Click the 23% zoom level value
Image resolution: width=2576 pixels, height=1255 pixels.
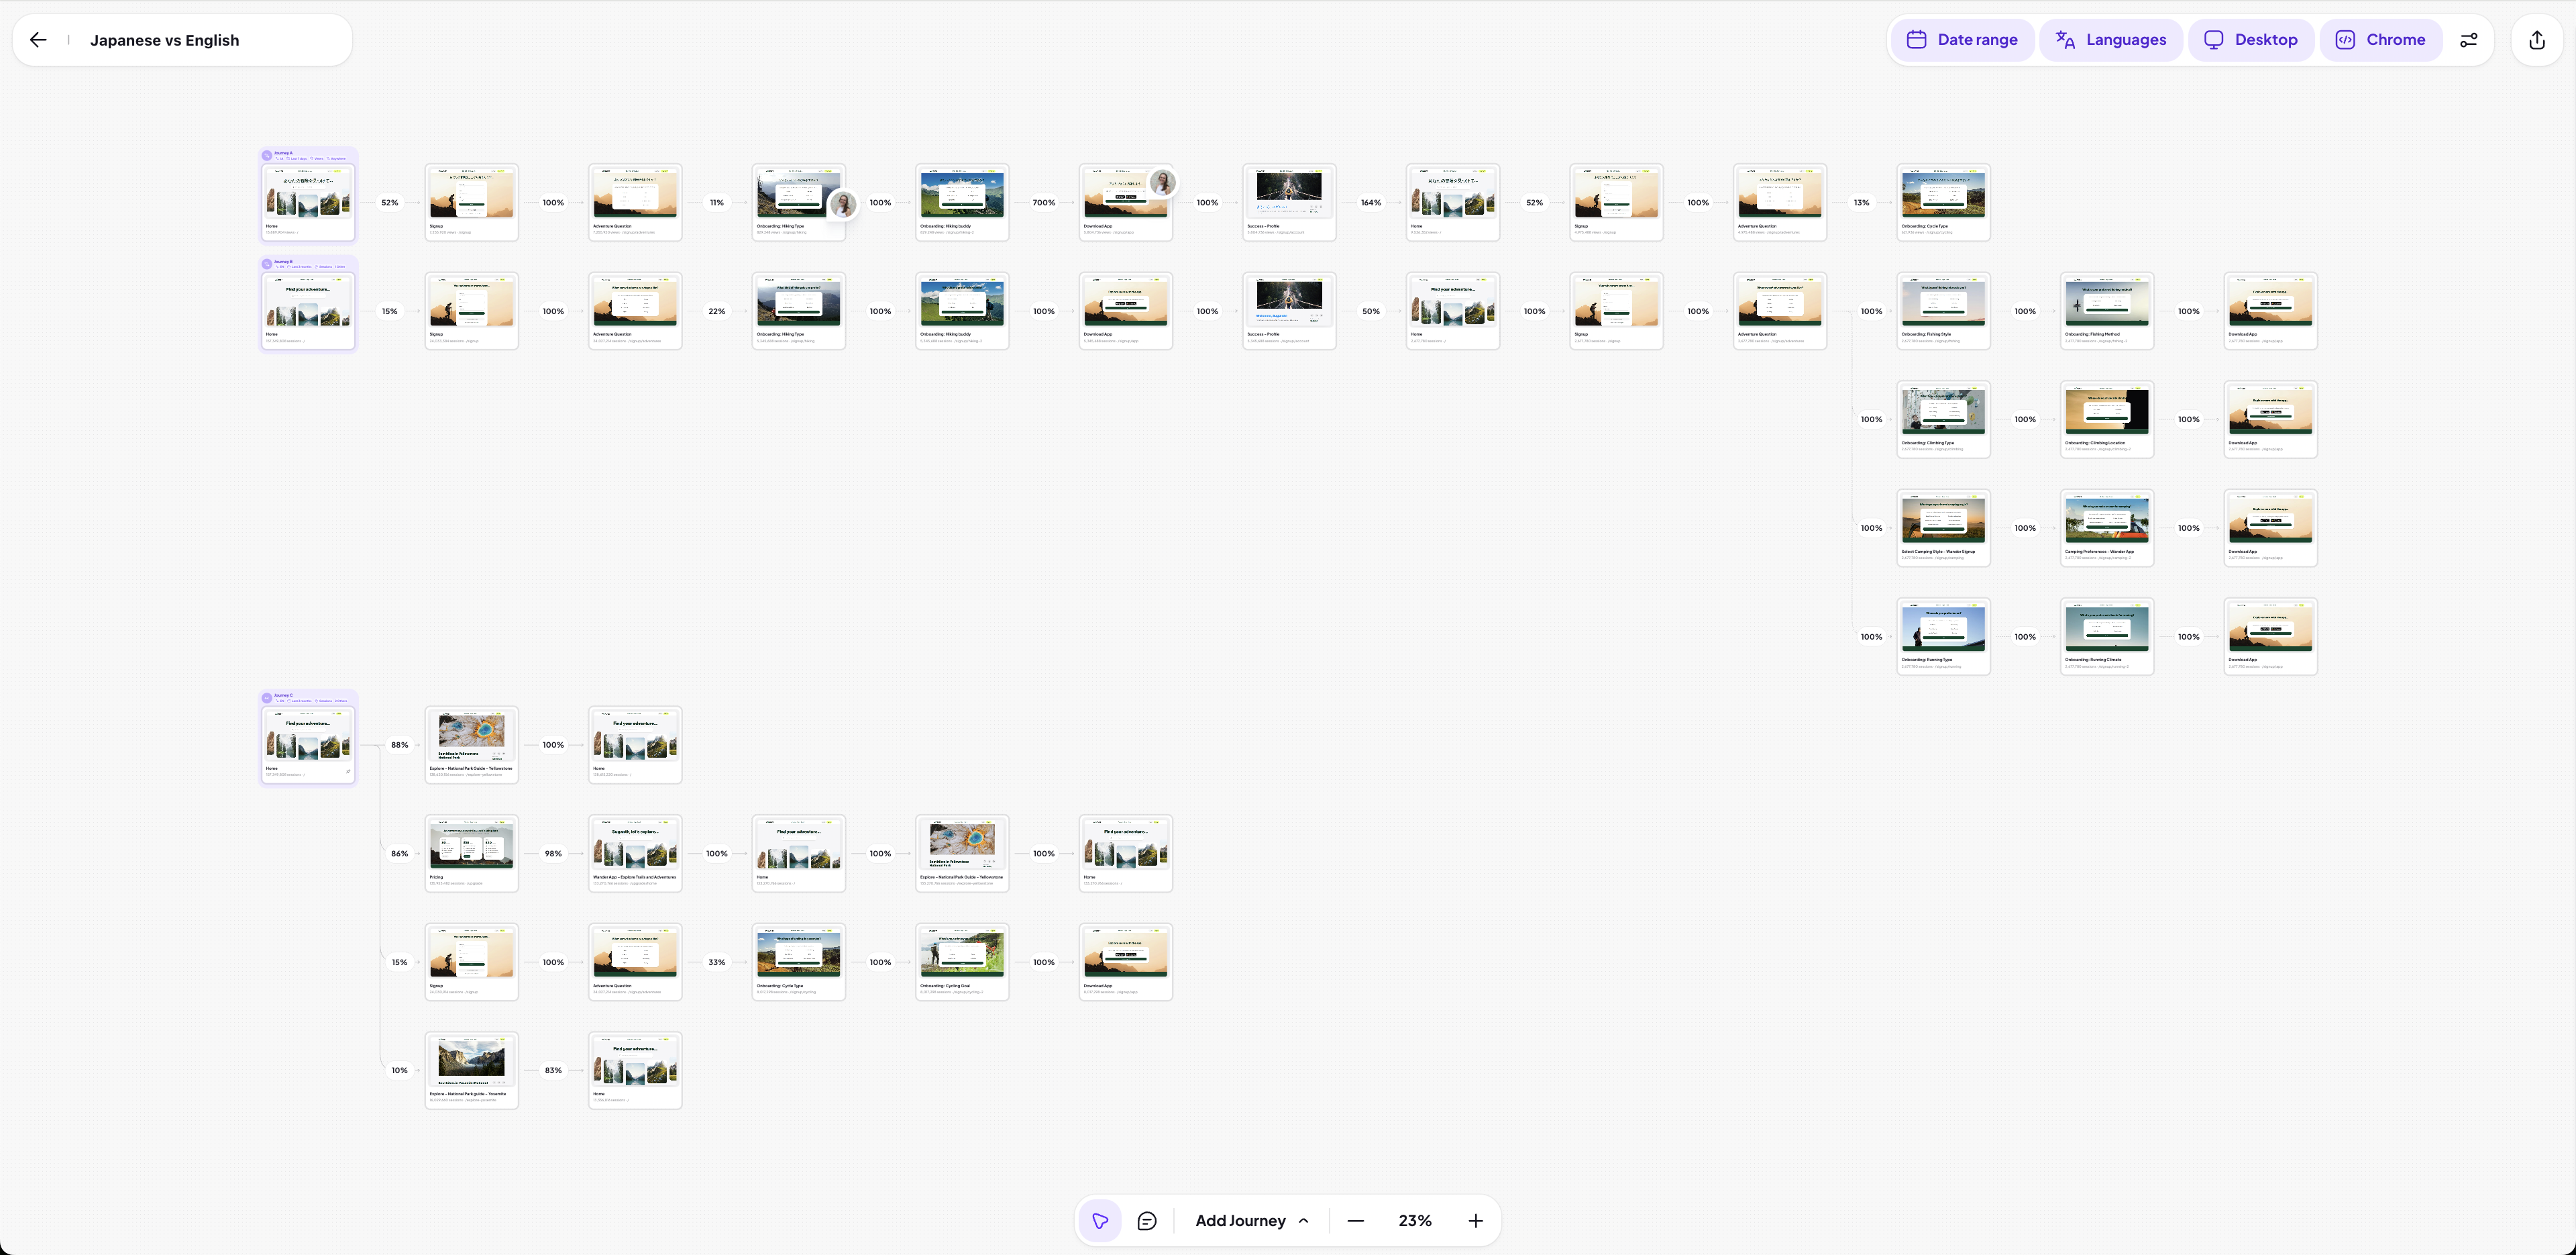point(1414,1221)
